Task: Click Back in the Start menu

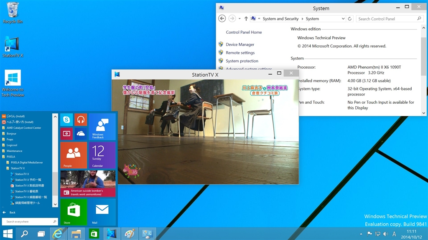Action: pos(12,212)
